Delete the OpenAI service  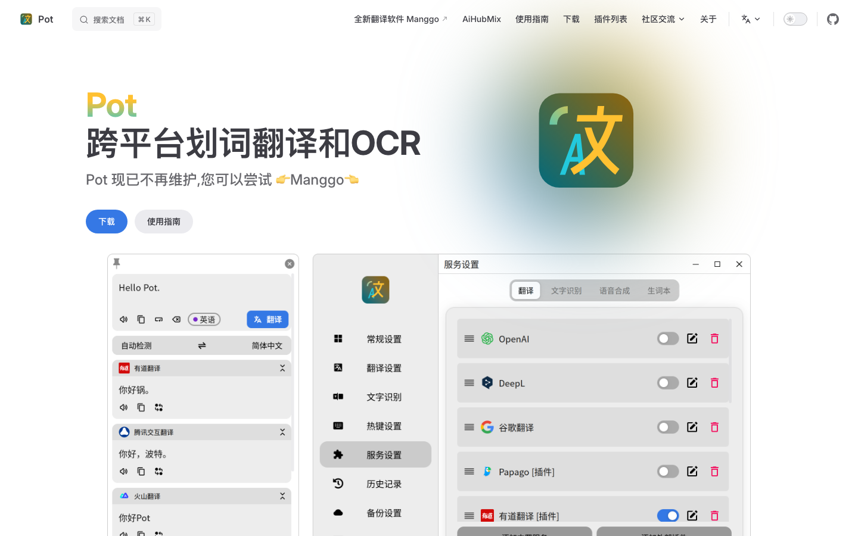(714, 338)
